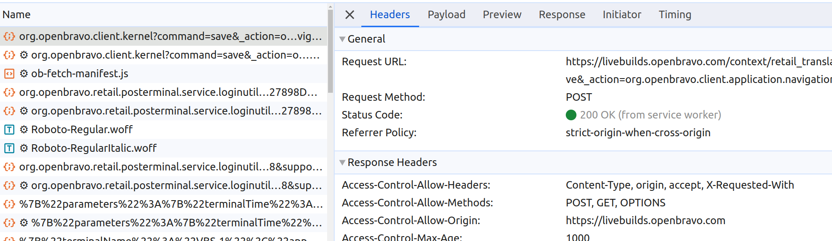This screenshot has height=241, width=832.
Task: Select the ob-fetch-manifest.js request
Action: click(80, 74)
